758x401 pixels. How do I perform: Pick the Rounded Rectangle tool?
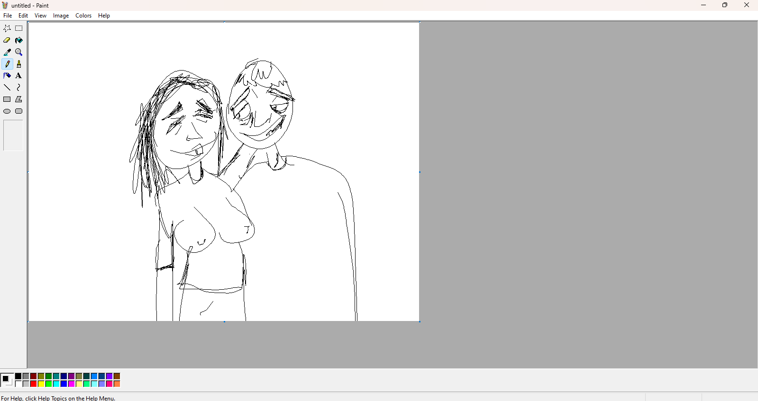point(19,111)
